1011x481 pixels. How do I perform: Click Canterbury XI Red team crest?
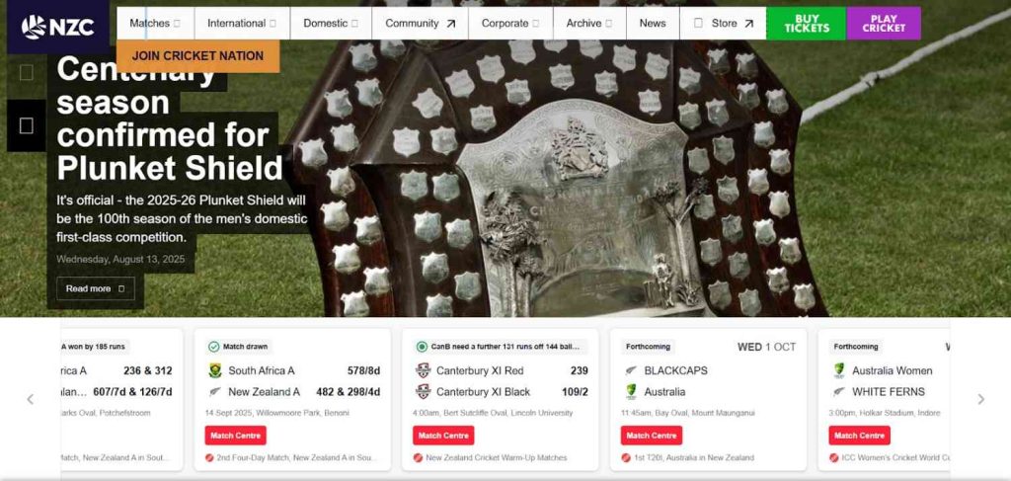click(x=423, y=370)
